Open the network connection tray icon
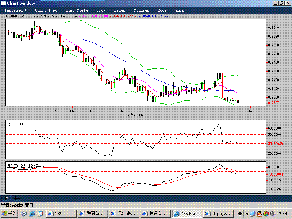The width and height of the screenshot is (292, 219). pyautogui.click(x=253, y=214)
